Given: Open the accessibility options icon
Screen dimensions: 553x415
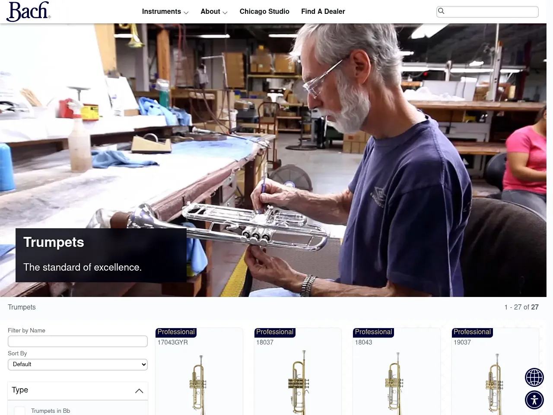Looking at the screenshot, I should (x=534, y=400).
